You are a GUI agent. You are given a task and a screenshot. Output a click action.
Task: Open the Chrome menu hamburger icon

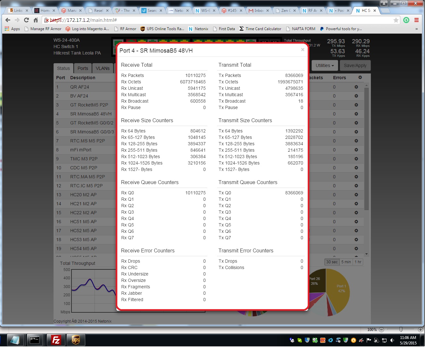(416, 20)
